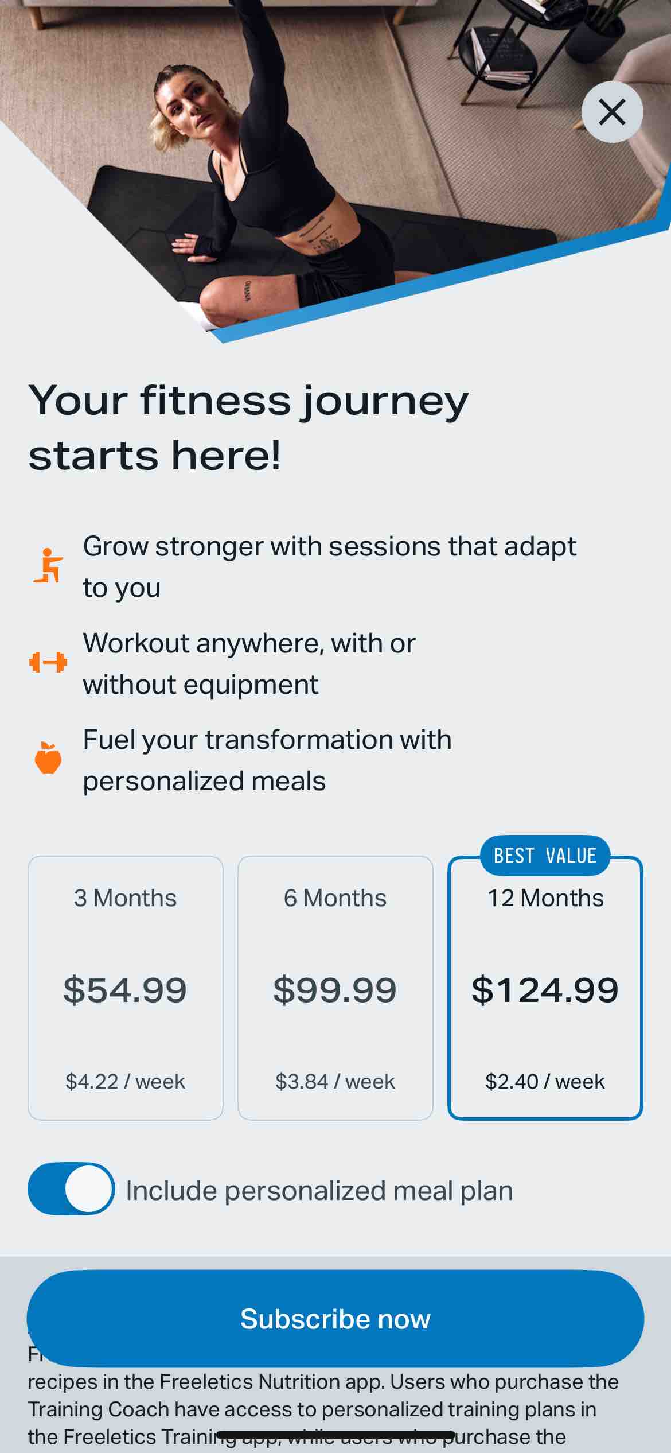Tap the orange apple icon
671x1453 pixels.
pos(48,758)
